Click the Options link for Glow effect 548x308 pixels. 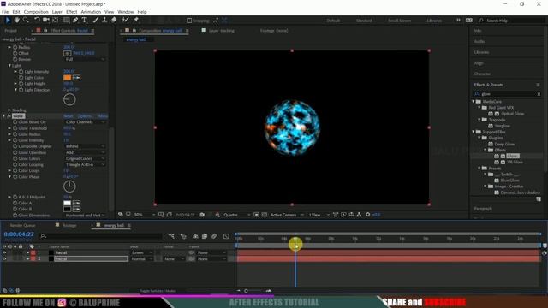tap(85, 116)
